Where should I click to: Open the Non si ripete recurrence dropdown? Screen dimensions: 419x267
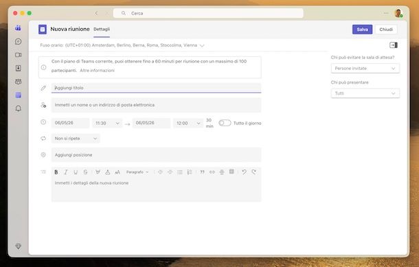[76, 139]
